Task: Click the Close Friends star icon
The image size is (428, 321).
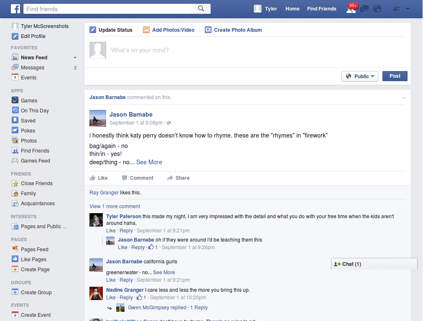Action: tap(15, 183)
